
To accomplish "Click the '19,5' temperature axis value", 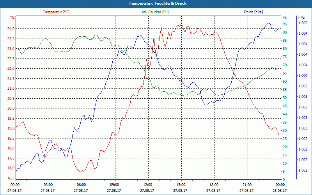I will 11,118.
